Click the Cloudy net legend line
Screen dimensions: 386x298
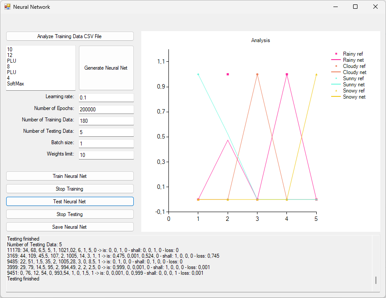tap(336, 72)
